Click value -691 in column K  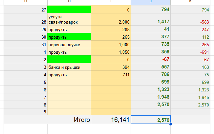point(190,52)
